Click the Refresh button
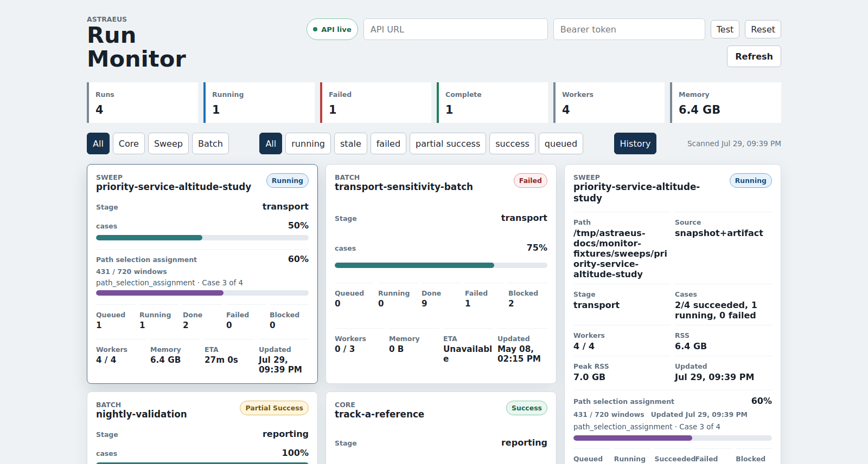 pyautogui.click(x=754, y=56)
